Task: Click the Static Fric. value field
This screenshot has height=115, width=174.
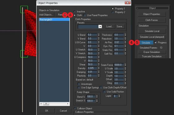Action: tap(119, 50)
